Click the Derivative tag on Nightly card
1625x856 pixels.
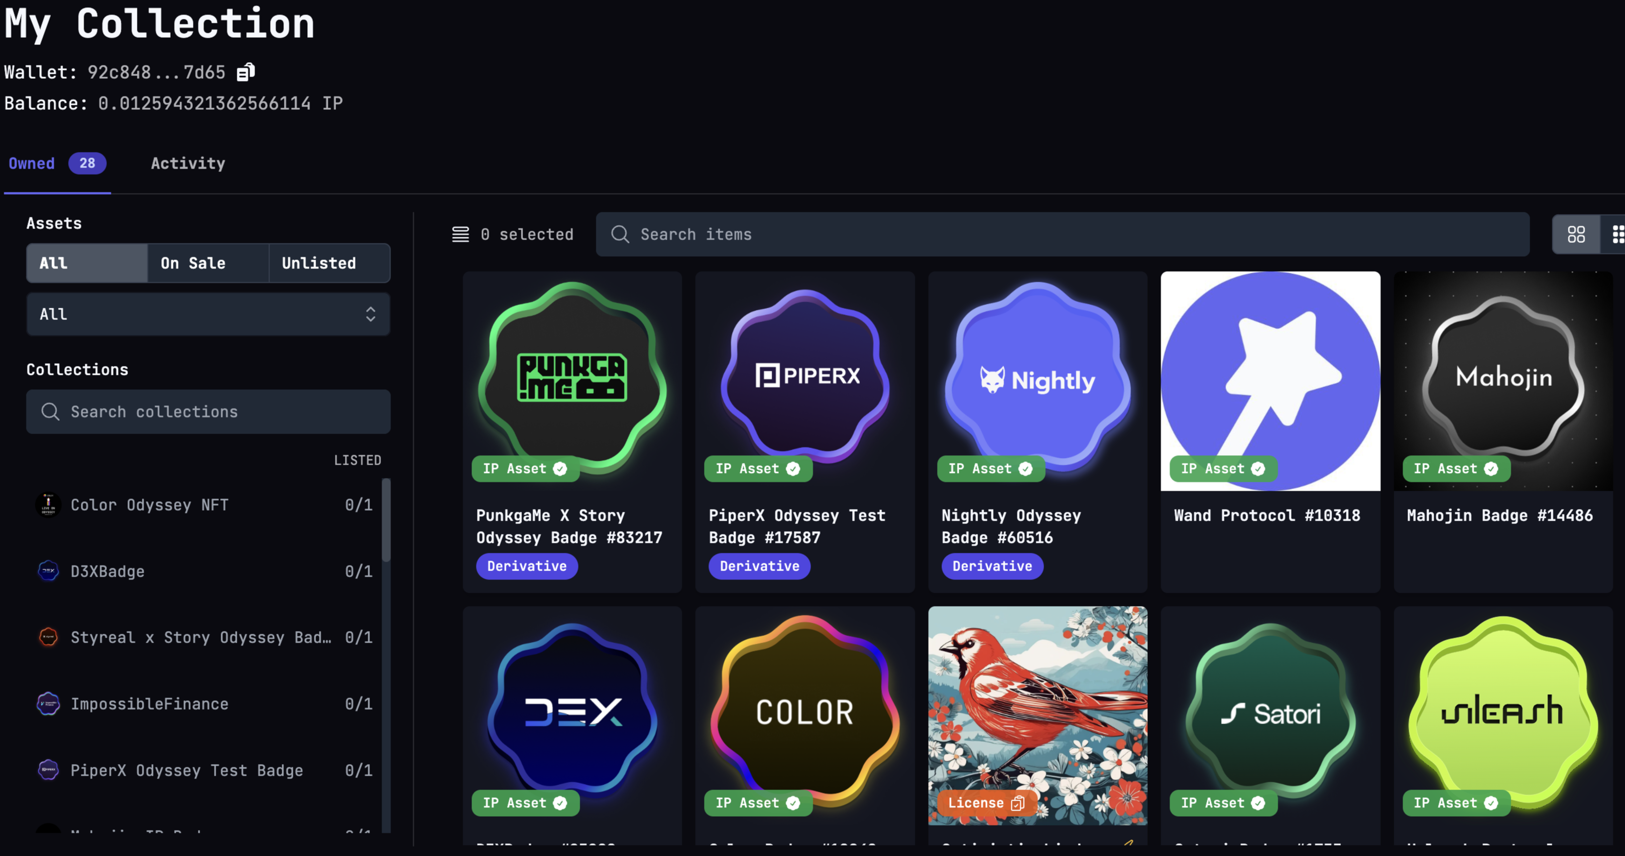coord(992,566)
